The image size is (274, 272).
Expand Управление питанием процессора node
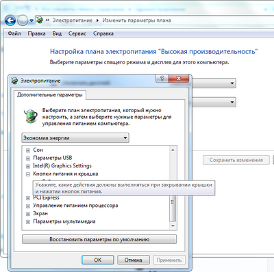(28, 206)
